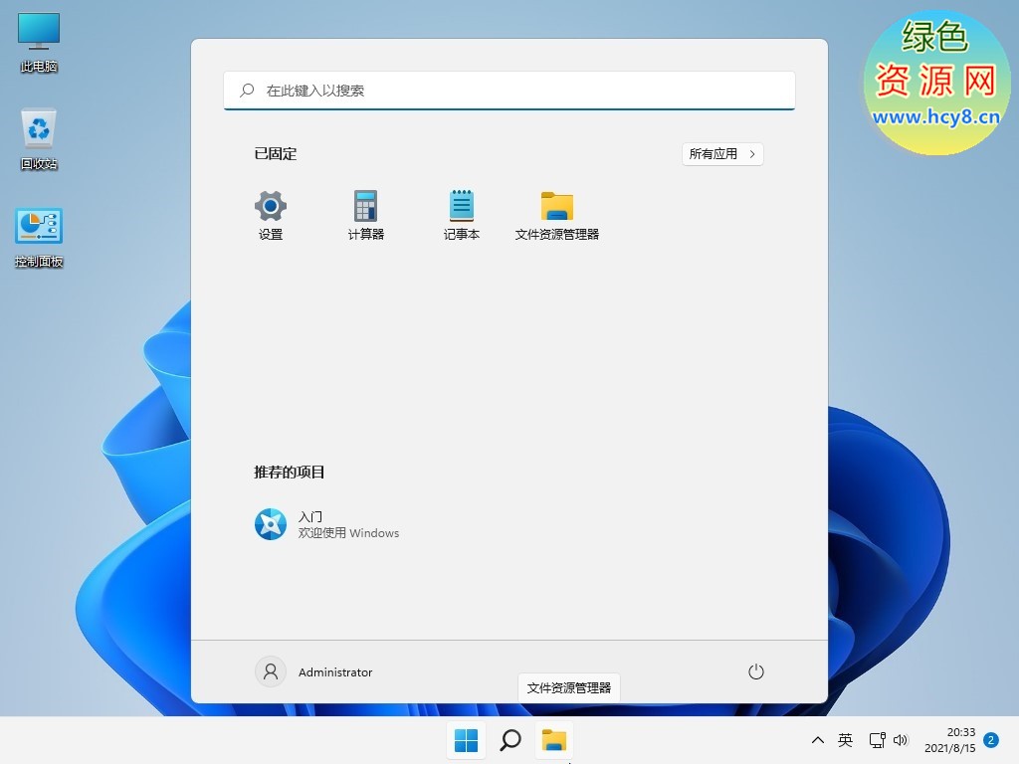Open the taskbar search magnifier
Viewport: 1019px width, 764px height.
point(510,740)
